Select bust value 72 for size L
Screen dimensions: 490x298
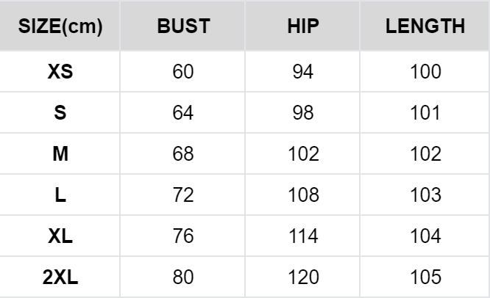click(x=183, y=196)
